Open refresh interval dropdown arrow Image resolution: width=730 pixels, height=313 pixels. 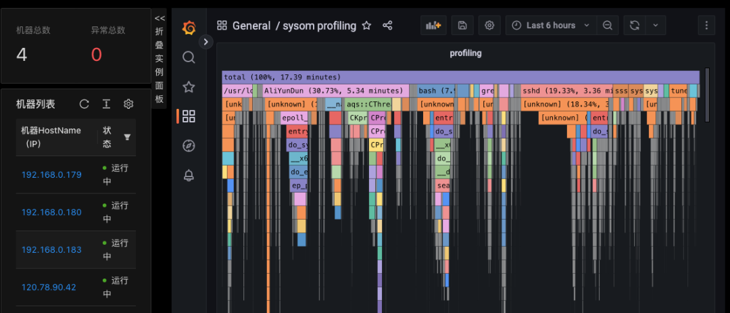(x=656, y=26)
